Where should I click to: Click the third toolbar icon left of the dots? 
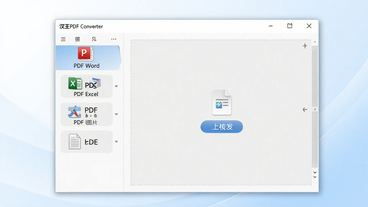coord(94,39)
